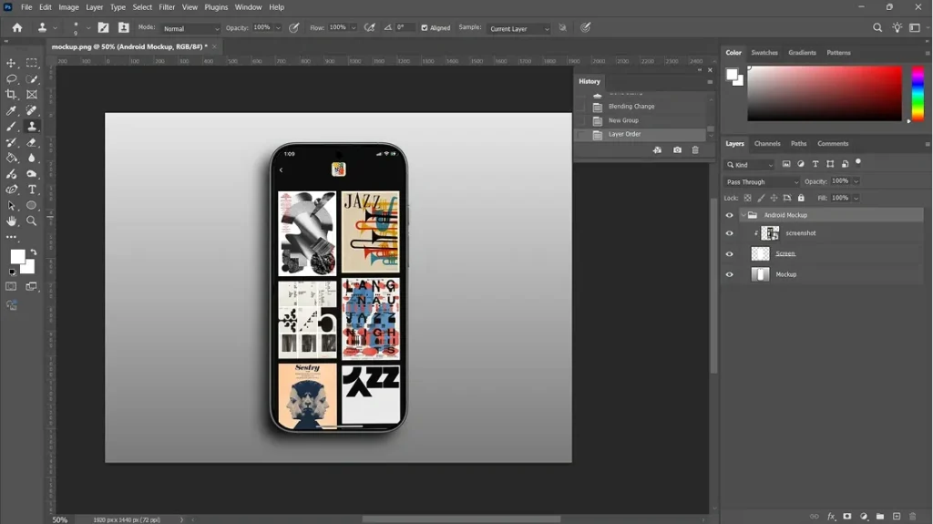Create new snapshot in History panel
The height and width of the screenshot is (524, 933).
(x=677, y=150)
